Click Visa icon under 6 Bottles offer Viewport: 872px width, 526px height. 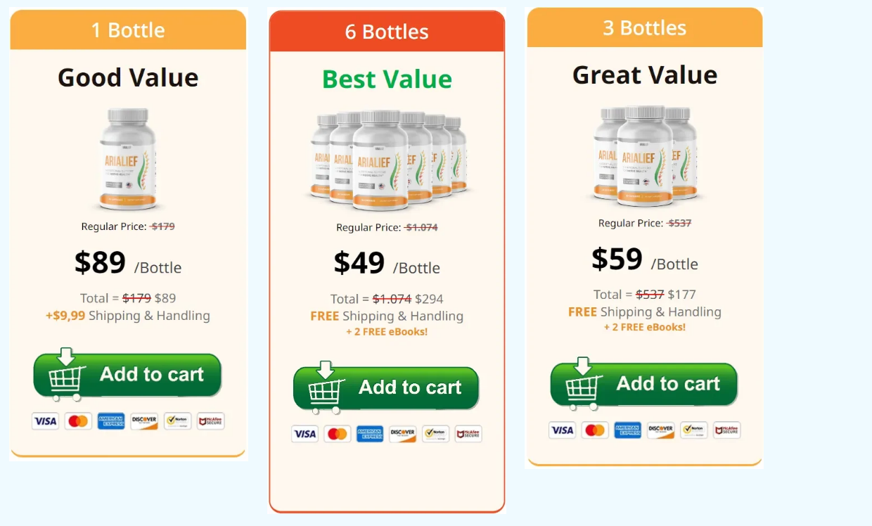304,434
